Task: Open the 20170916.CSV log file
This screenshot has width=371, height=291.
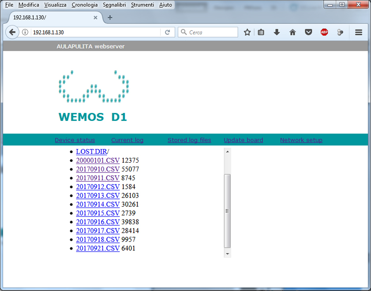Action: pyautogui.click(x=98, y=222)
